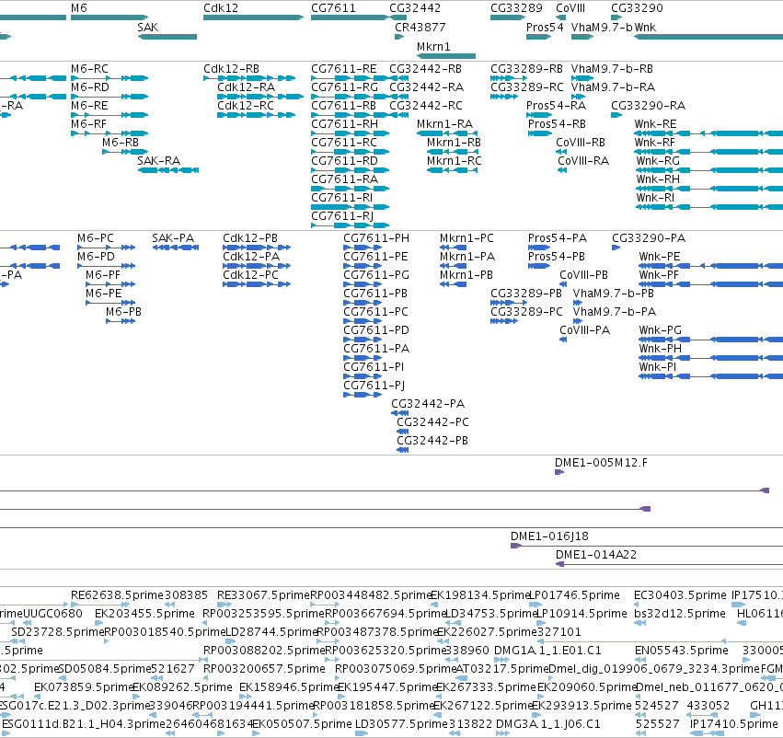
Task: Select the Cdk12 gene span
Action: point(253,17)
